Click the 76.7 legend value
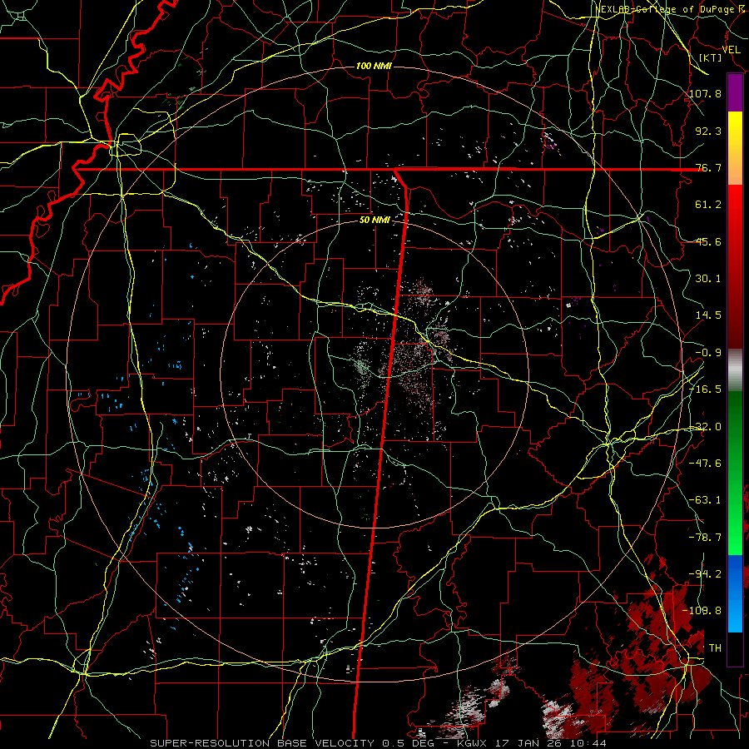The height and width of the screenshot is (749, 749). (x=708, y=167)
